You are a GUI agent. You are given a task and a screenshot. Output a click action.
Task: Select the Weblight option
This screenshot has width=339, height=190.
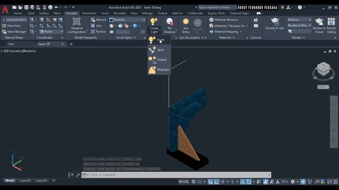[x=159, y=70]
